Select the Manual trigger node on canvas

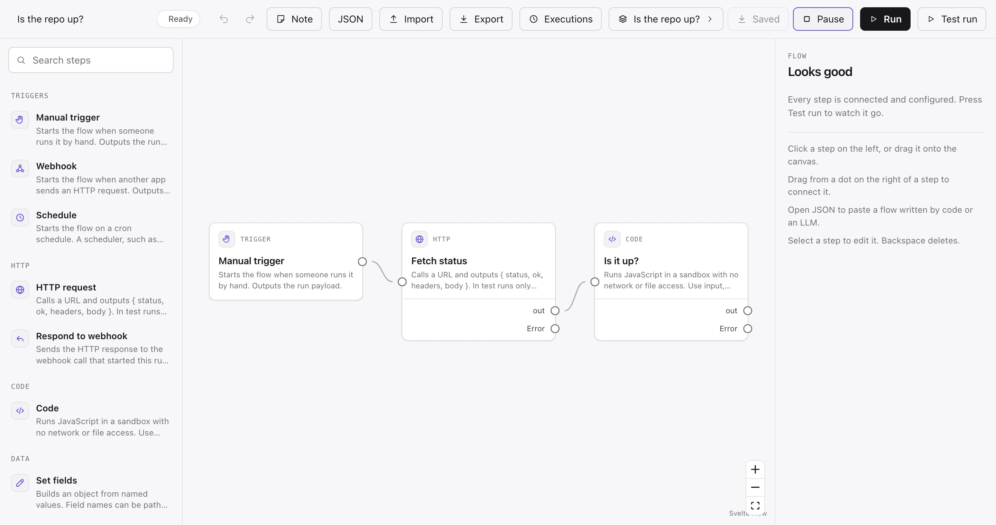pos(286,261)
